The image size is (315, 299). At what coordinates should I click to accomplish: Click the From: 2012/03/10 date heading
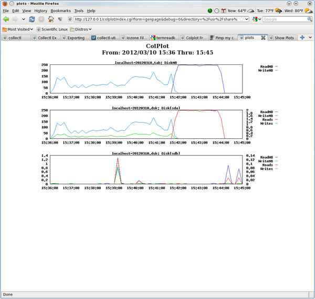pos(157,52)
